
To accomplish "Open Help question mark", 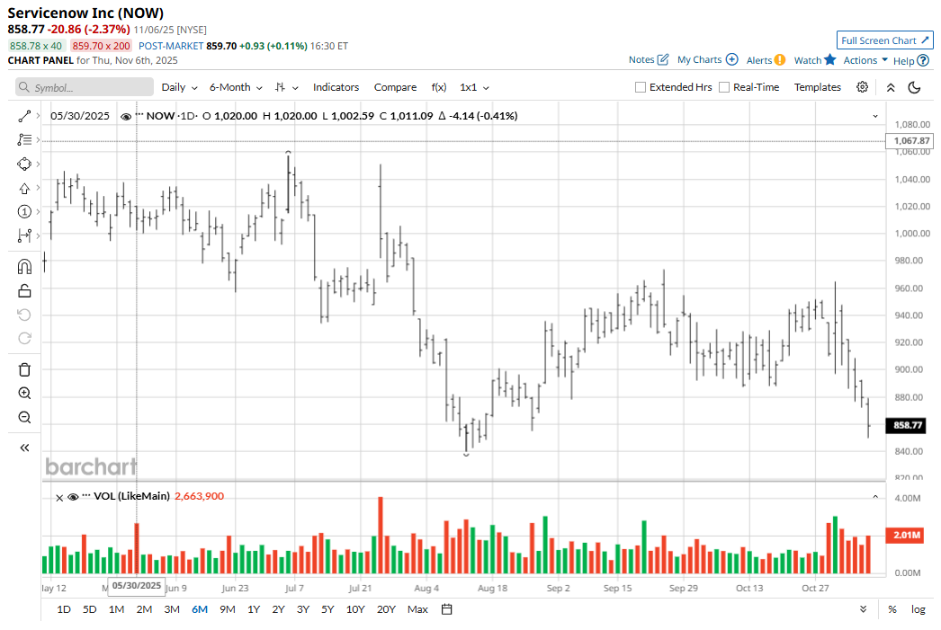I will coord(923,60).
